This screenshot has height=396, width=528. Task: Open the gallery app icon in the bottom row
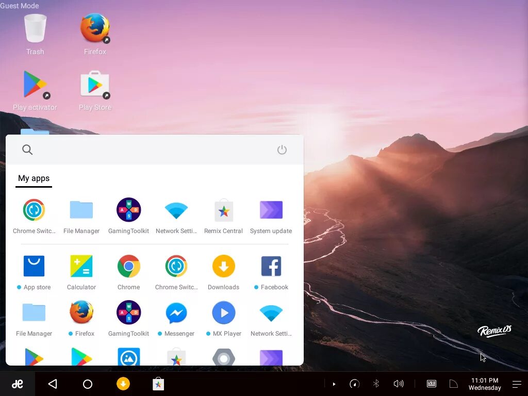coord(128,357)
